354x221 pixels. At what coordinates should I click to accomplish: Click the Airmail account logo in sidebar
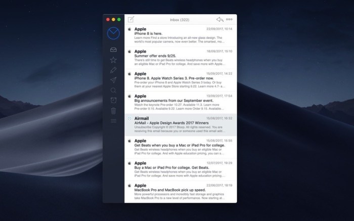click(x=113, y=33)
